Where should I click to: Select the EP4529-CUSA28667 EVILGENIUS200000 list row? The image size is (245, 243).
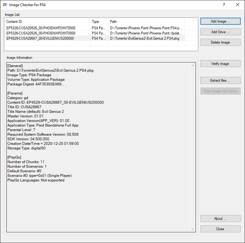(95, 38)
